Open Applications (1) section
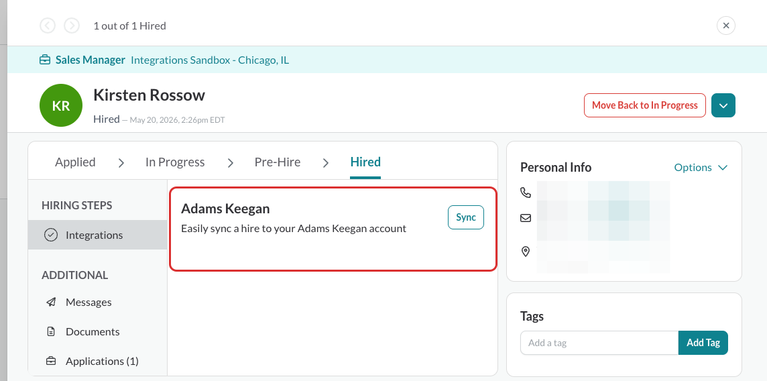Viewport: 767px width, 381px height. tap(102, 361)
